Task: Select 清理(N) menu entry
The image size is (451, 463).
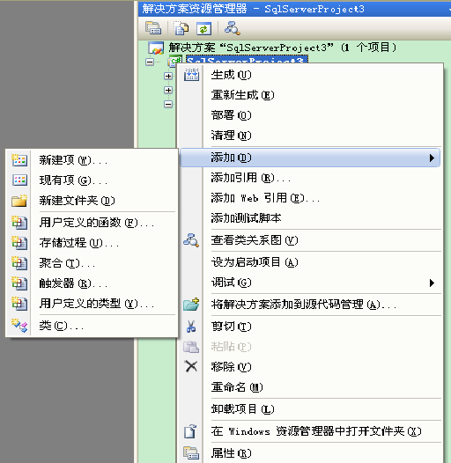Action: (x=310, y=136)
